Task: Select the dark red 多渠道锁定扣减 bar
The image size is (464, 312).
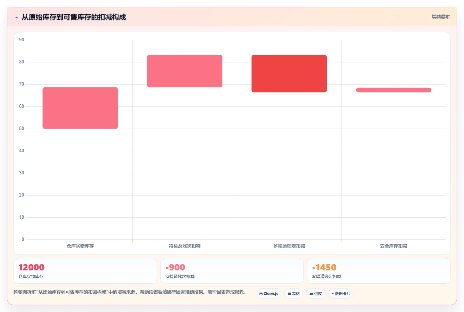Action: tap(289, 73)
